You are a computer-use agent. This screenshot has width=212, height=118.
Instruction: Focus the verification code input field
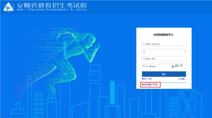pyautogui.click(x=156, y=66)
